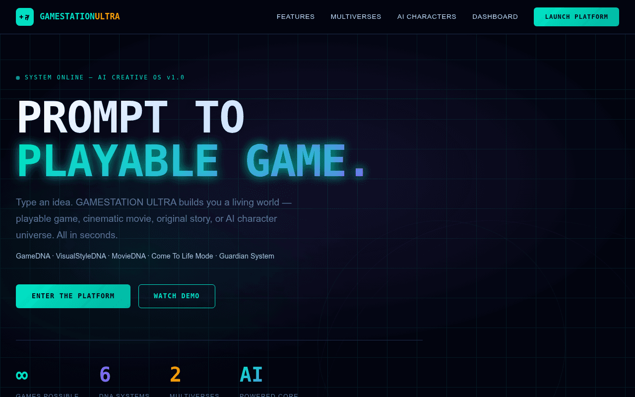Viewport: 635px width, 397px height.
Task: Click the word GameDNA in the feature line
Action: (x=33, y=256)
